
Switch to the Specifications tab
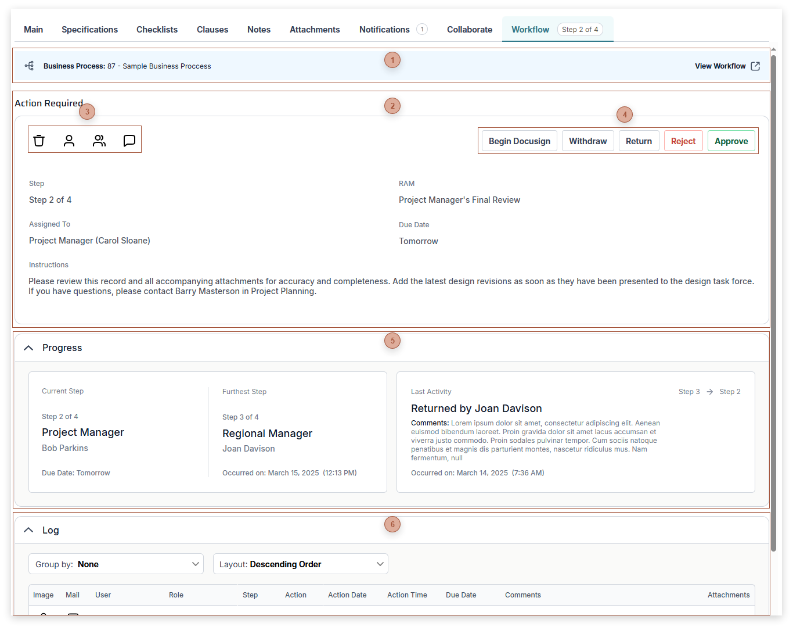(89, 29)
